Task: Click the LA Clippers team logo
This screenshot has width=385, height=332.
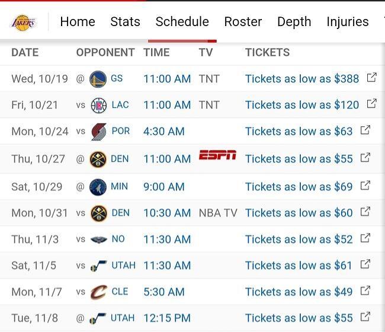Action: tap(98, 106)
